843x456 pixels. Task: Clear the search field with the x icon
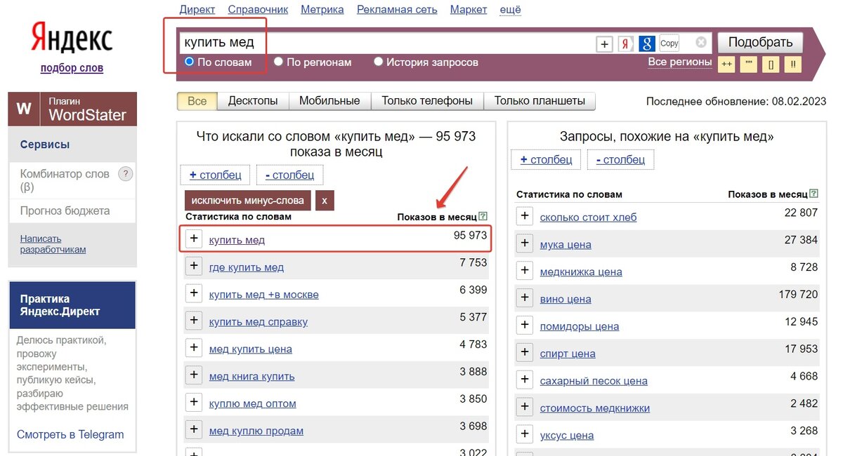tap(701, 43)
